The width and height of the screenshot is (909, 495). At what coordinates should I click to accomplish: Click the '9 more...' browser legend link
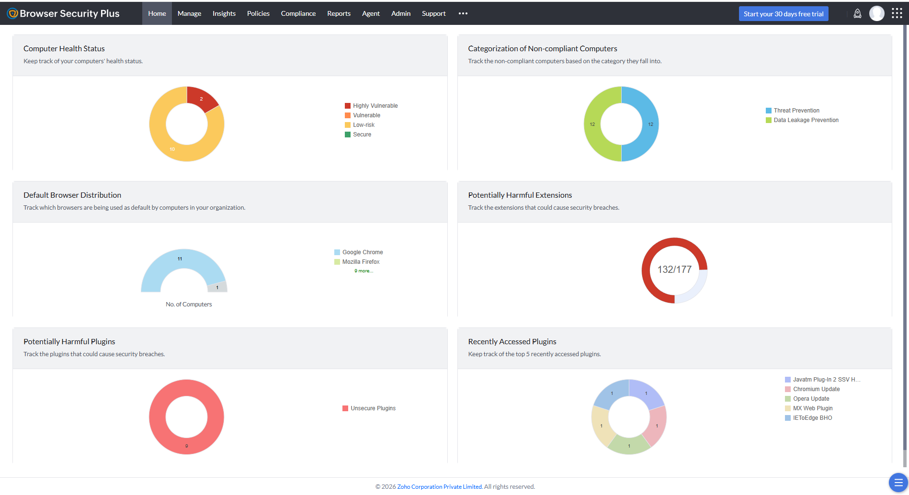tap(364, 271)
